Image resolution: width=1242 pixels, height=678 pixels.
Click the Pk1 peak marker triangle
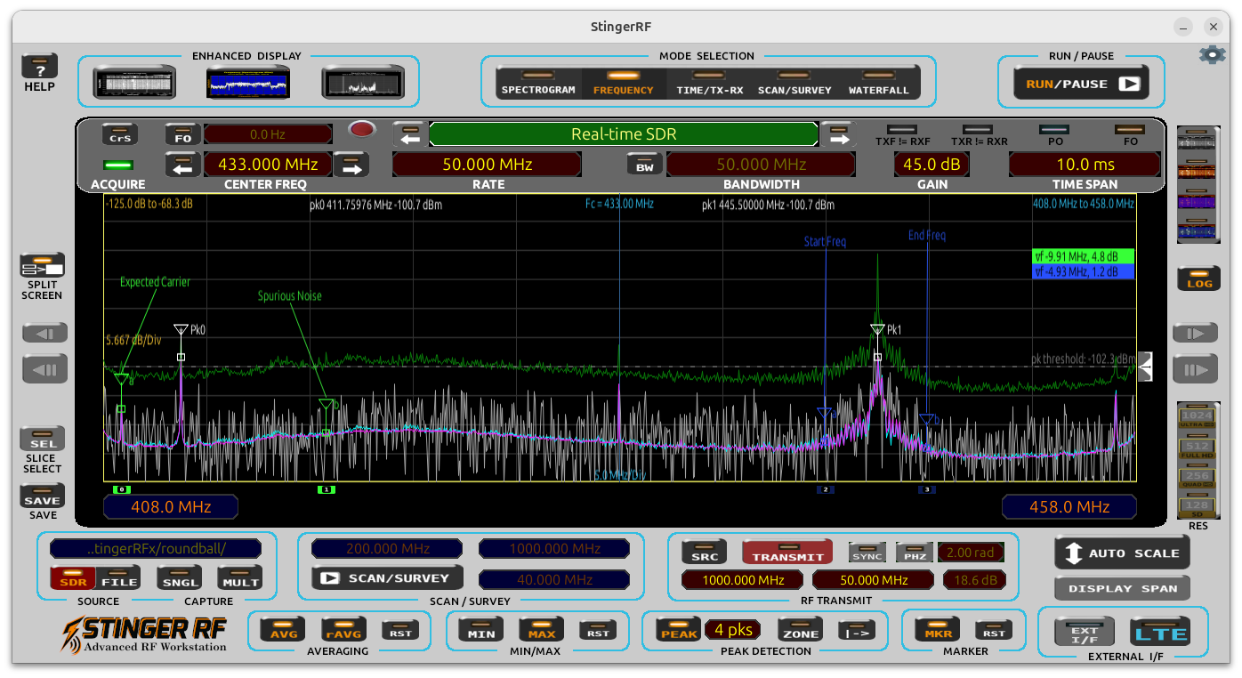(877, 330)
